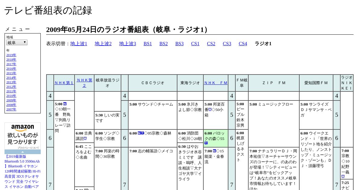
Task: Switch to the BS2 listing
Action: tap(164, 44)
